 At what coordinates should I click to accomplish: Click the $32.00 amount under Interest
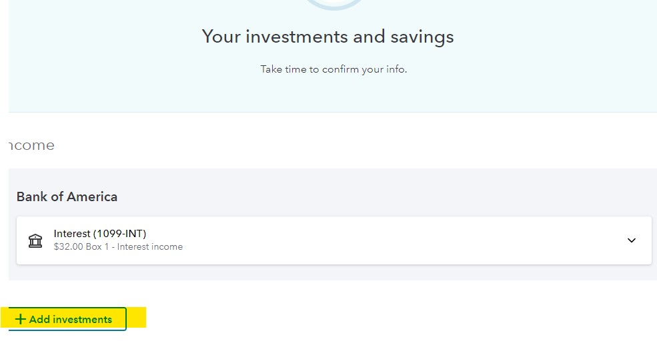[66, 247]
